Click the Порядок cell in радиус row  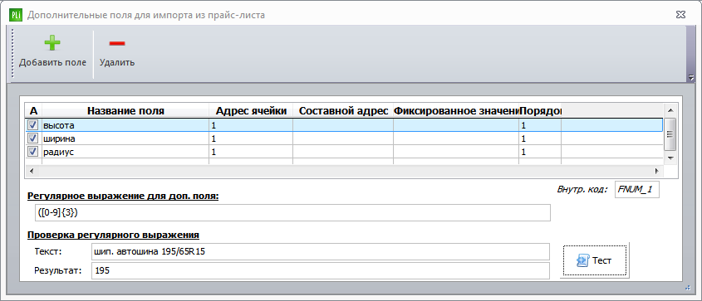[x=540, y=153]
